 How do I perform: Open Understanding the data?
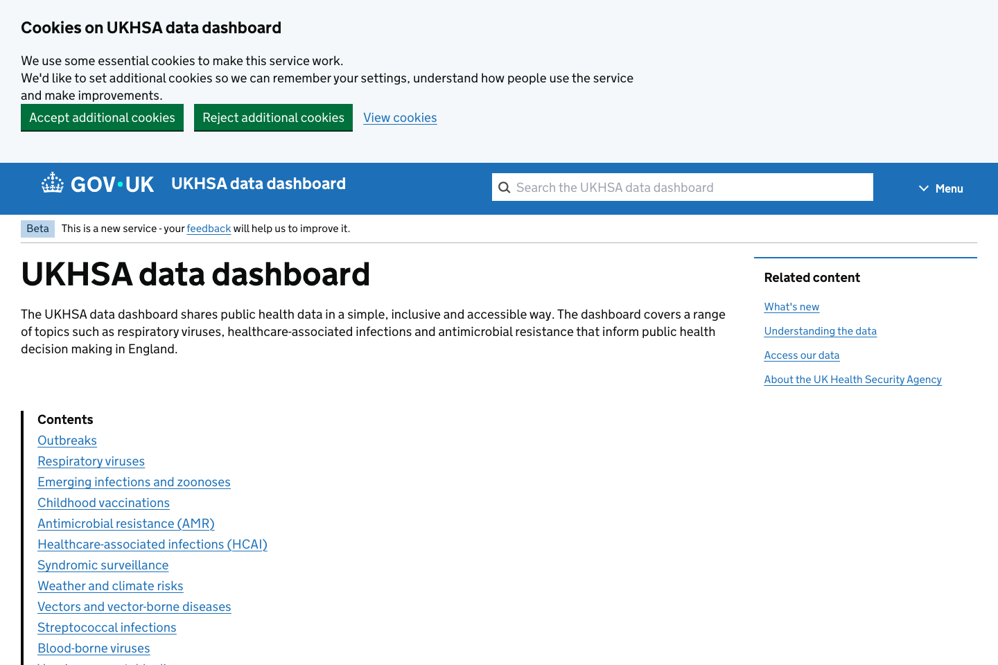click(820, 330)
